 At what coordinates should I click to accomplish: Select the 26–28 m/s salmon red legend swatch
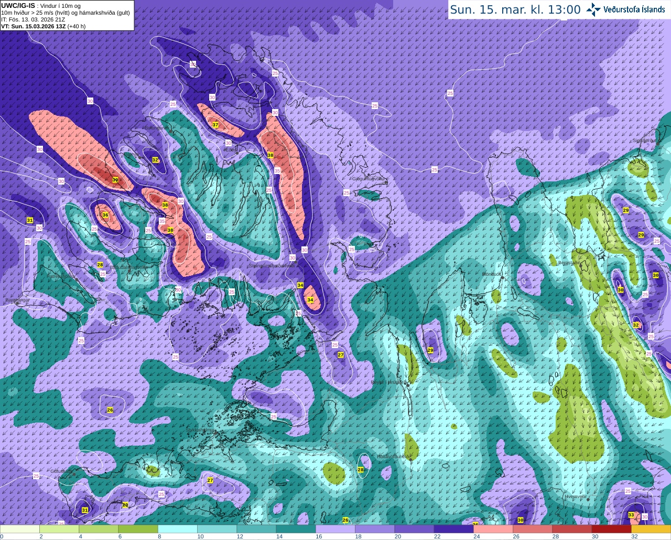coord(533,530)
